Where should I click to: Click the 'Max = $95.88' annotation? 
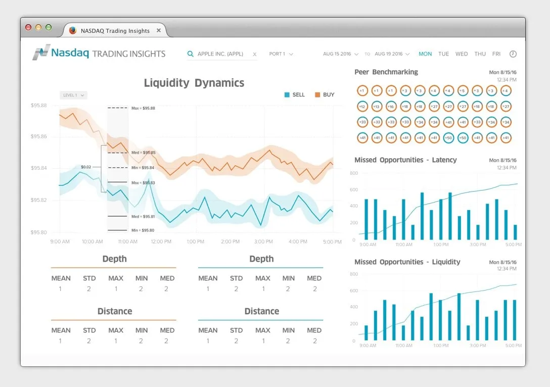point(143,108)
